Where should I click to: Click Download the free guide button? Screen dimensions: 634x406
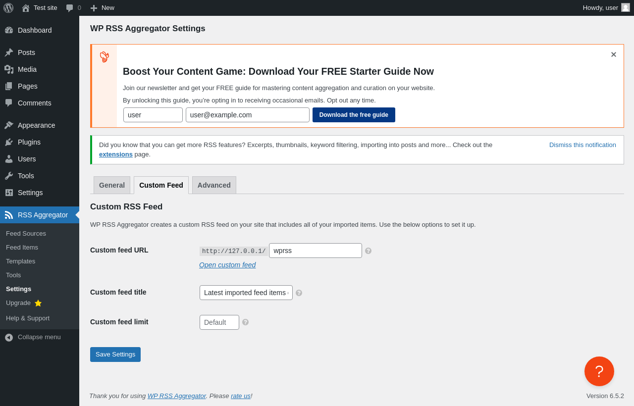pyautogui.click(x=354, y=115)
